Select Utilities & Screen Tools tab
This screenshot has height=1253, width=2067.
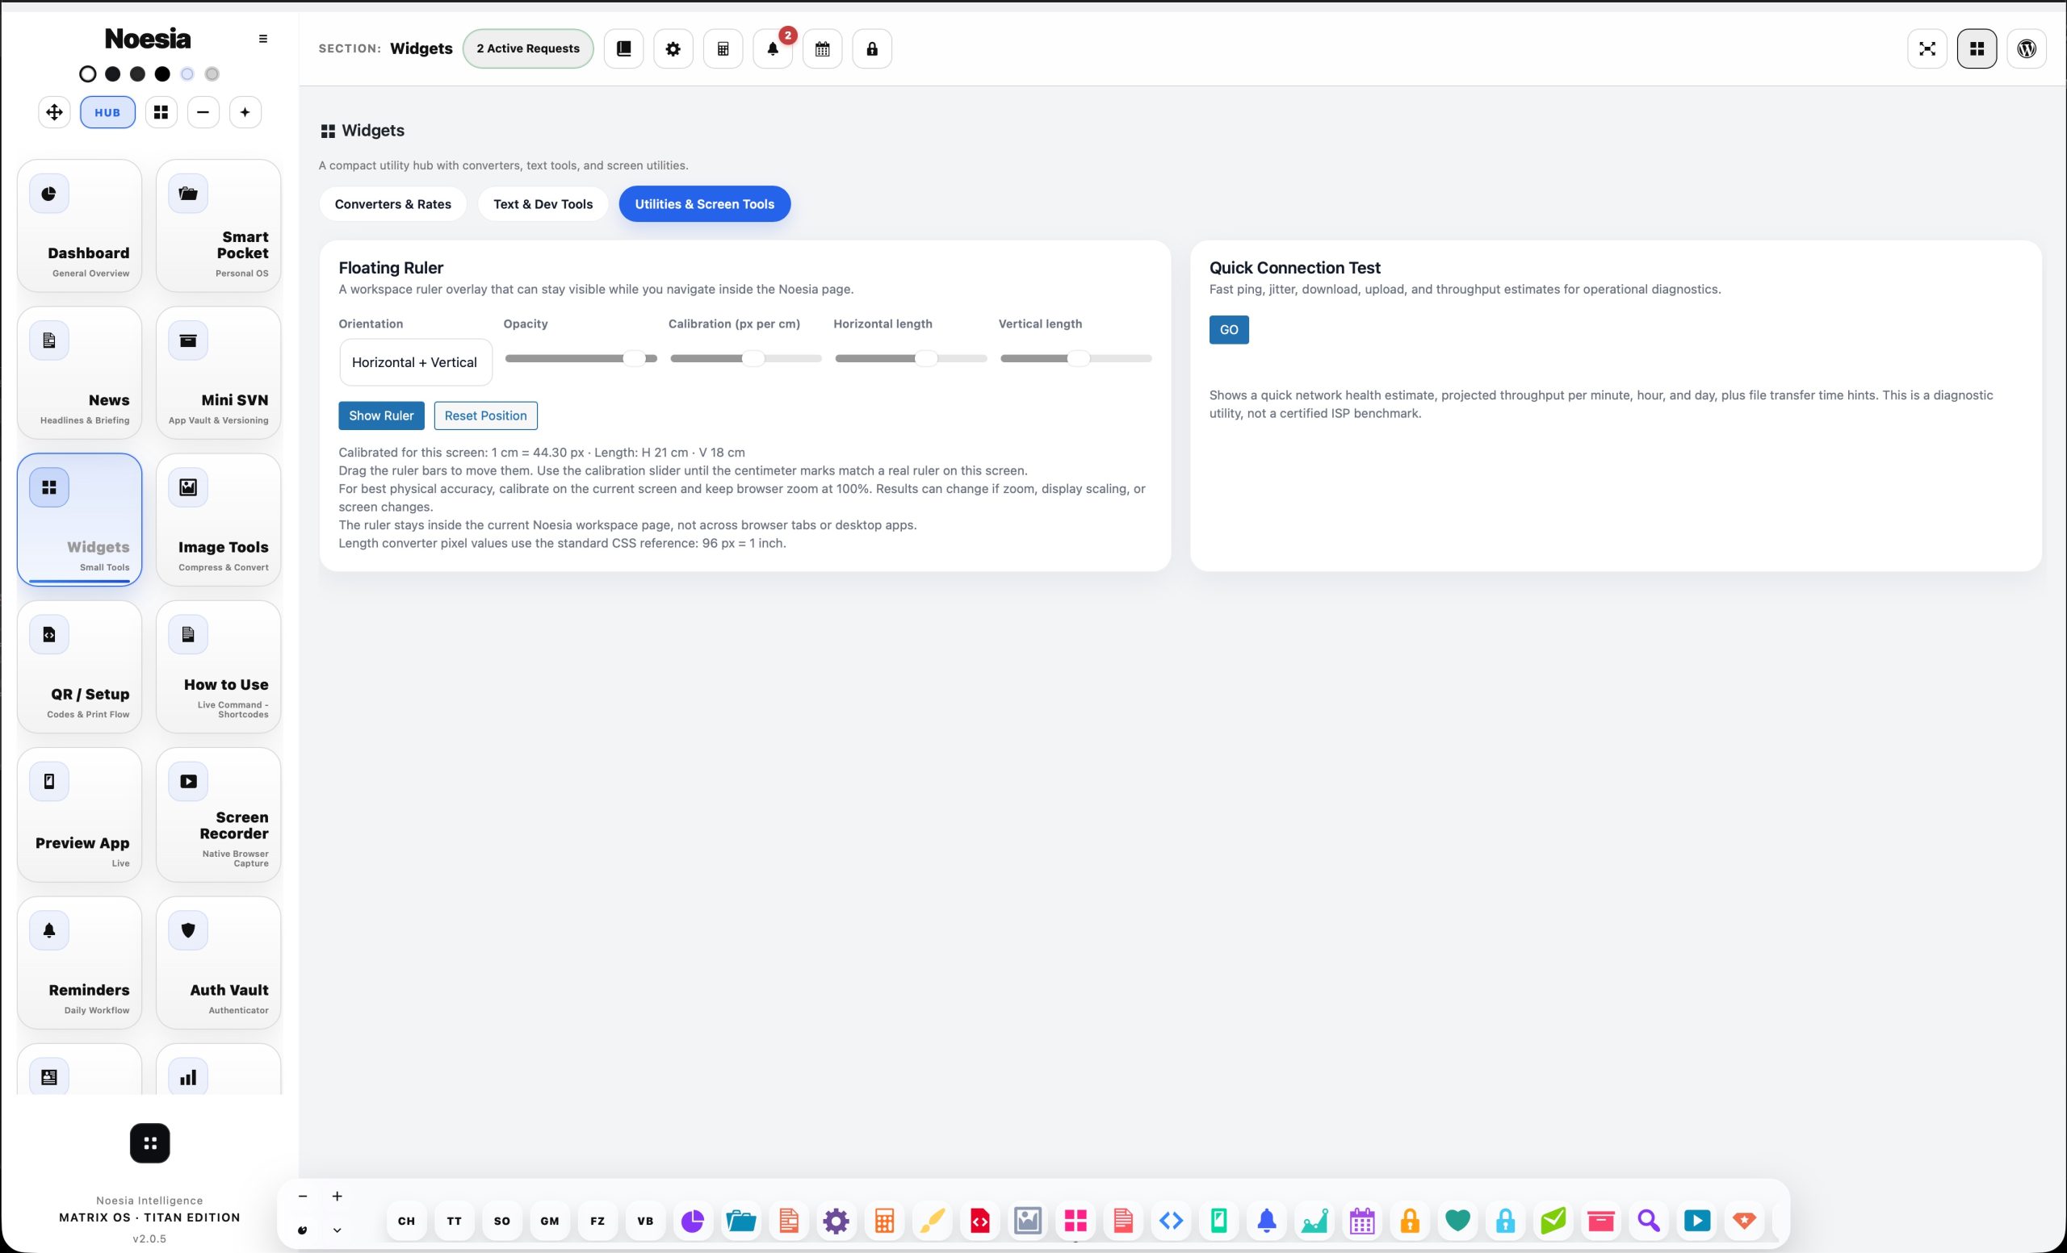point(705,203)
